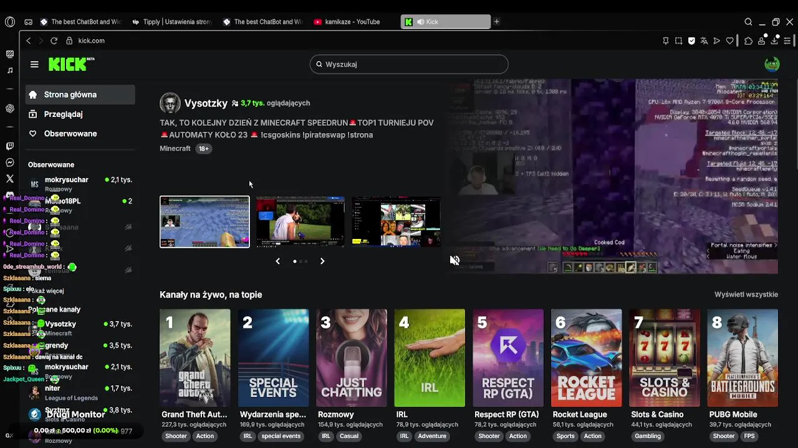This screenshot has height=448, width=798.
Task: Open the Grand Theft Auto category card
Action: coord(195,358)
